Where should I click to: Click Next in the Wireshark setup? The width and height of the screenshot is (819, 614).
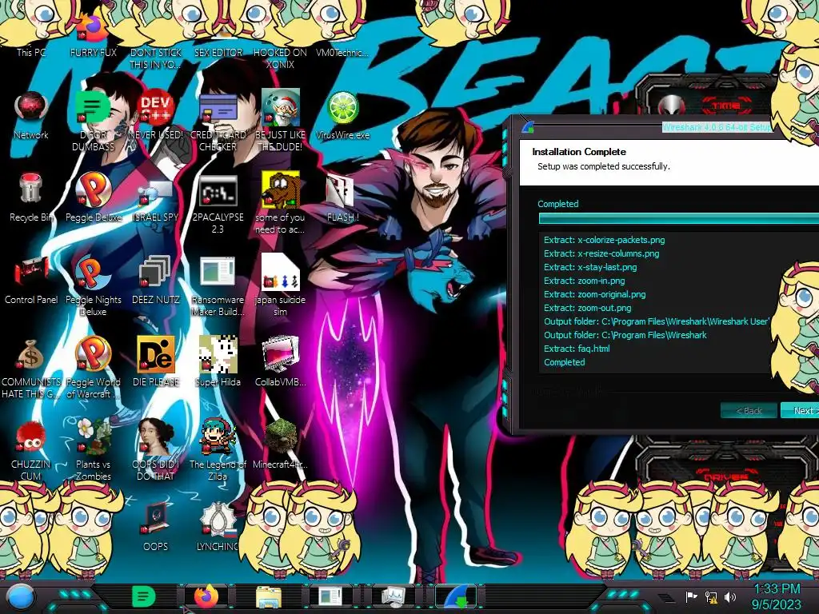pyautogui.click(x=800, y=411)
